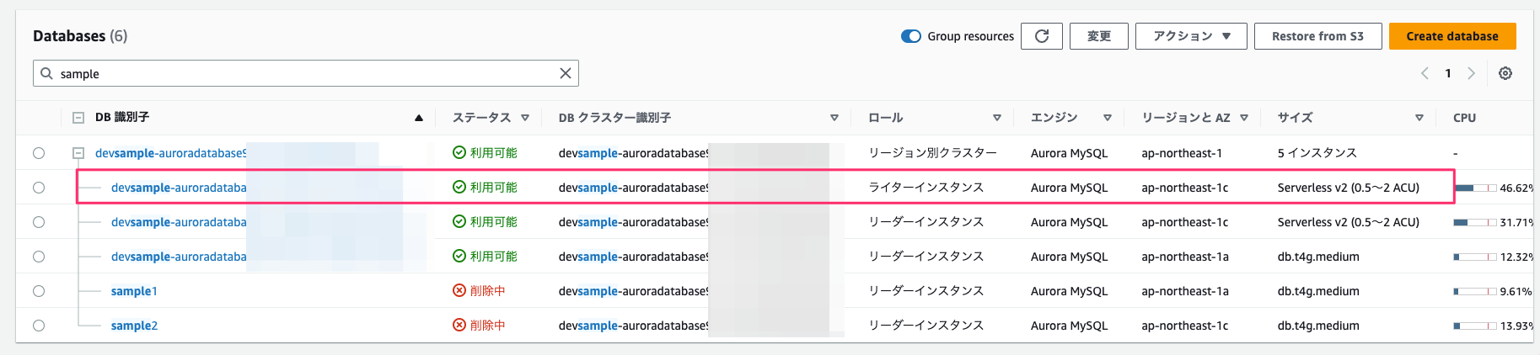Click the search magnifier icon
Viewport: 1540px width, 355px height.
46,73
